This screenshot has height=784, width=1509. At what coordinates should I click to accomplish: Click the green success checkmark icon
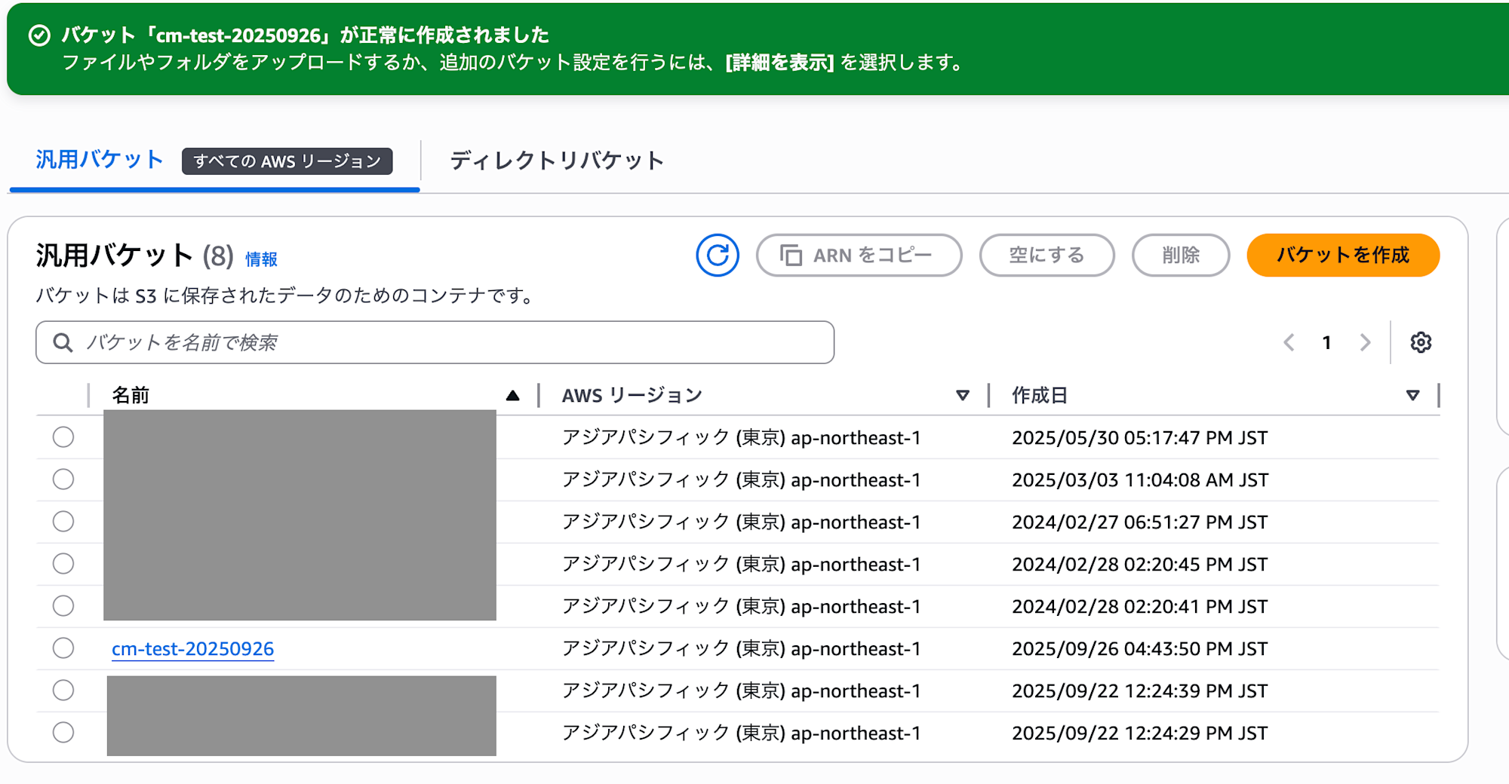tap(39, 35)
